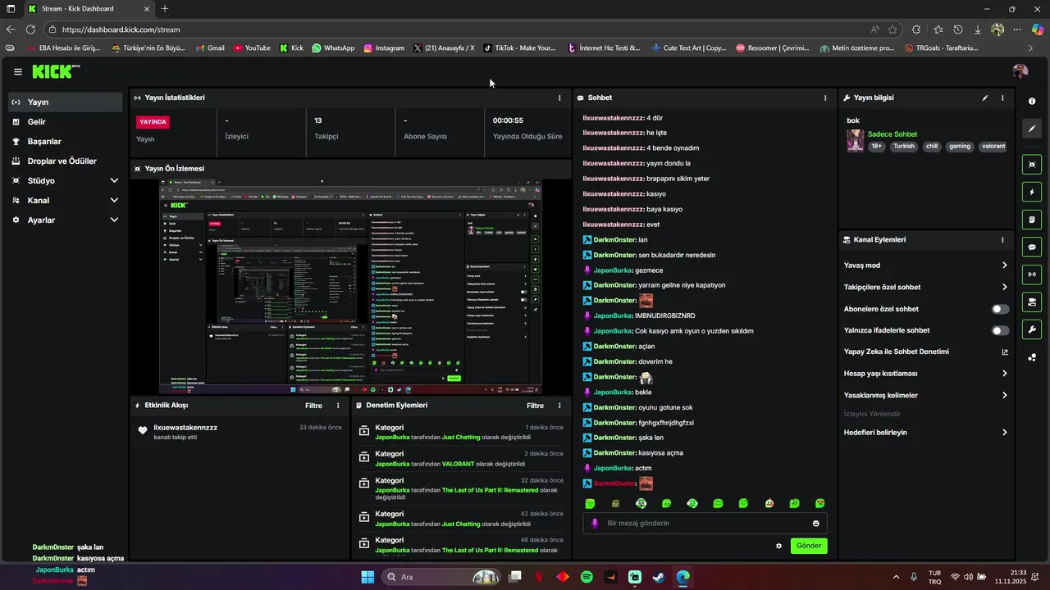
Task: Open Droplar ve Ödüller menu item
Action: pyautogui.click(x=66, y=161)
